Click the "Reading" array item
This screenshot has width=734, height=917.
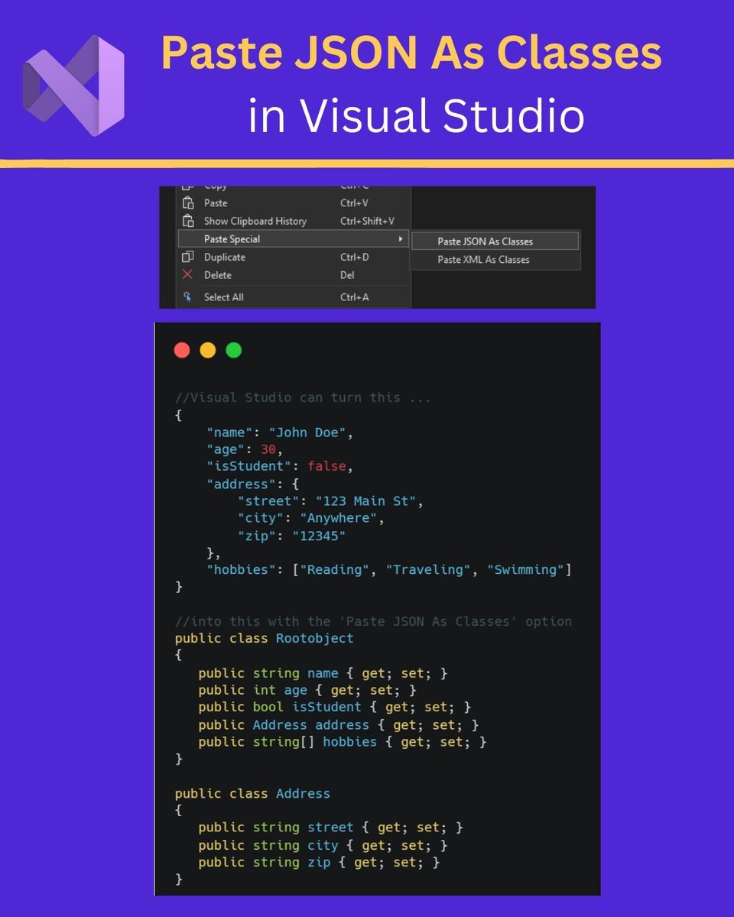pos(334,569)
